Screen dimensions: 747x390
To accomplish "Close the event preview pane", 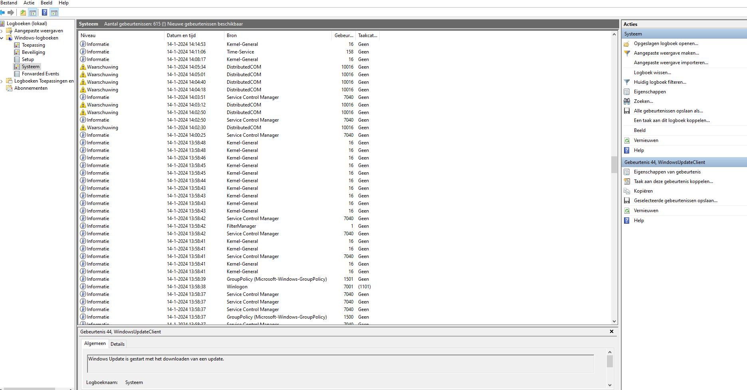I will [611, 331].
